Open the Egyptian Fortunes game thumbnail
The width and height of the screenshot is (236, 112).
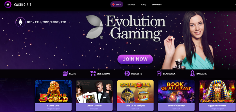(217, 92)
